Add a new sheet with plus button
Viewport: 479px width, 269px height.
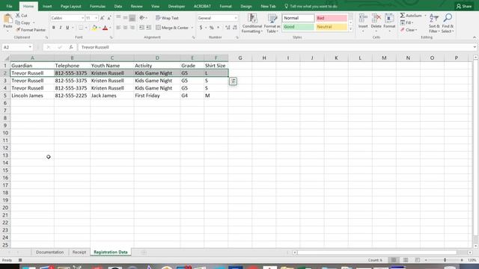144,253
